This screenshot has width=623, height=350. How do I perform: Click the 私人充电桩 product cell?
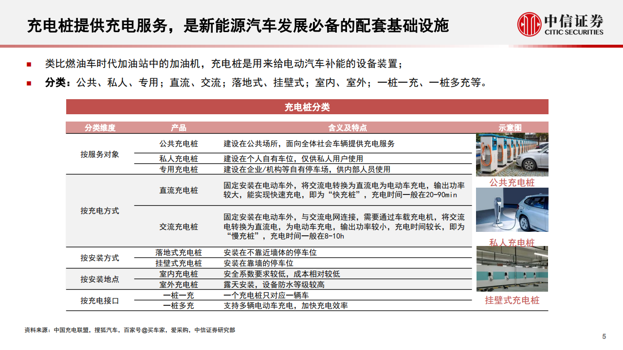click(179, 159)
